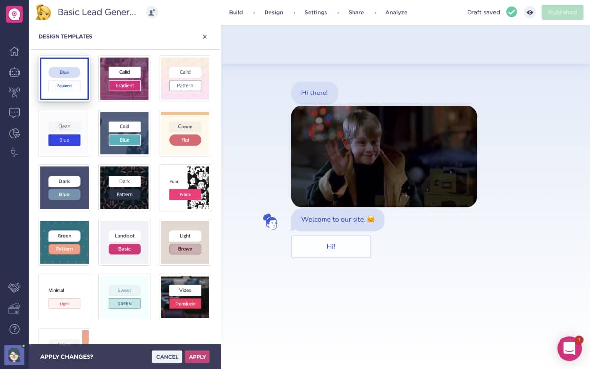This screenshot has height=369, width=590.
Task: Click the bot avatar beside welcome message
Action: tap(270, 222)
